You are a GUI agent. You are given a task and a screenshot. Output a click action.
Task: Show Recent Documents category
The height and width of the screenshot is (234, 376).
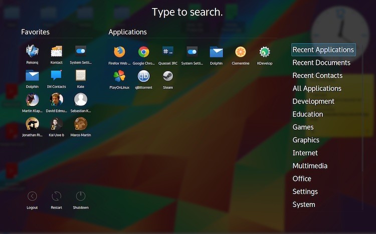pos(321,62)
